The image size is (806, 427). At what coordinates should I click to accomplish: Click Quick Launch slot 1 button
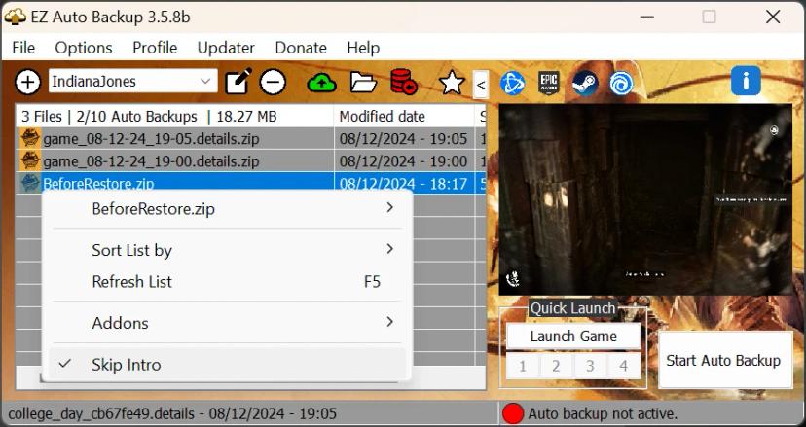523,366
